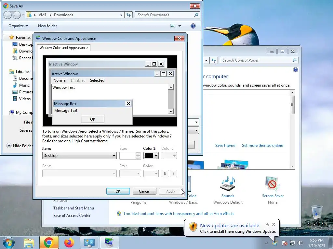Viewport: 333px width, 249px height.
Task: Click the back arrow in Save As
Action: point(8,15)
